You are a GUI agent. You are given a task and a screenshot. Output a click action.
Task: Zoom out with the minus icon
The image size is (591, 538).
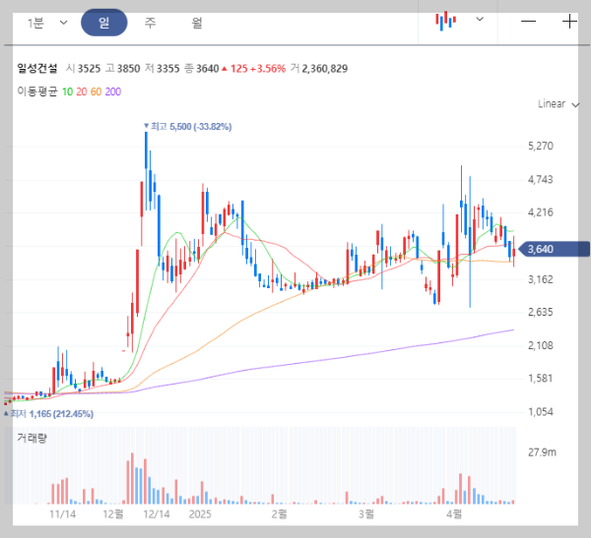click(x=528, y=22)
